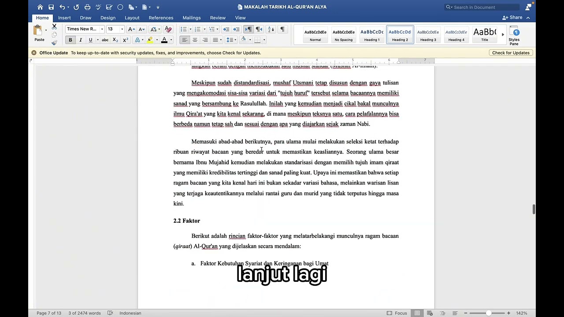Apply the Normal style

pyautogui.click(x=315, y=35)
